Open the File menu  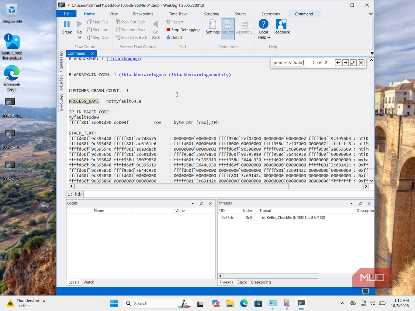pos(67,14)
